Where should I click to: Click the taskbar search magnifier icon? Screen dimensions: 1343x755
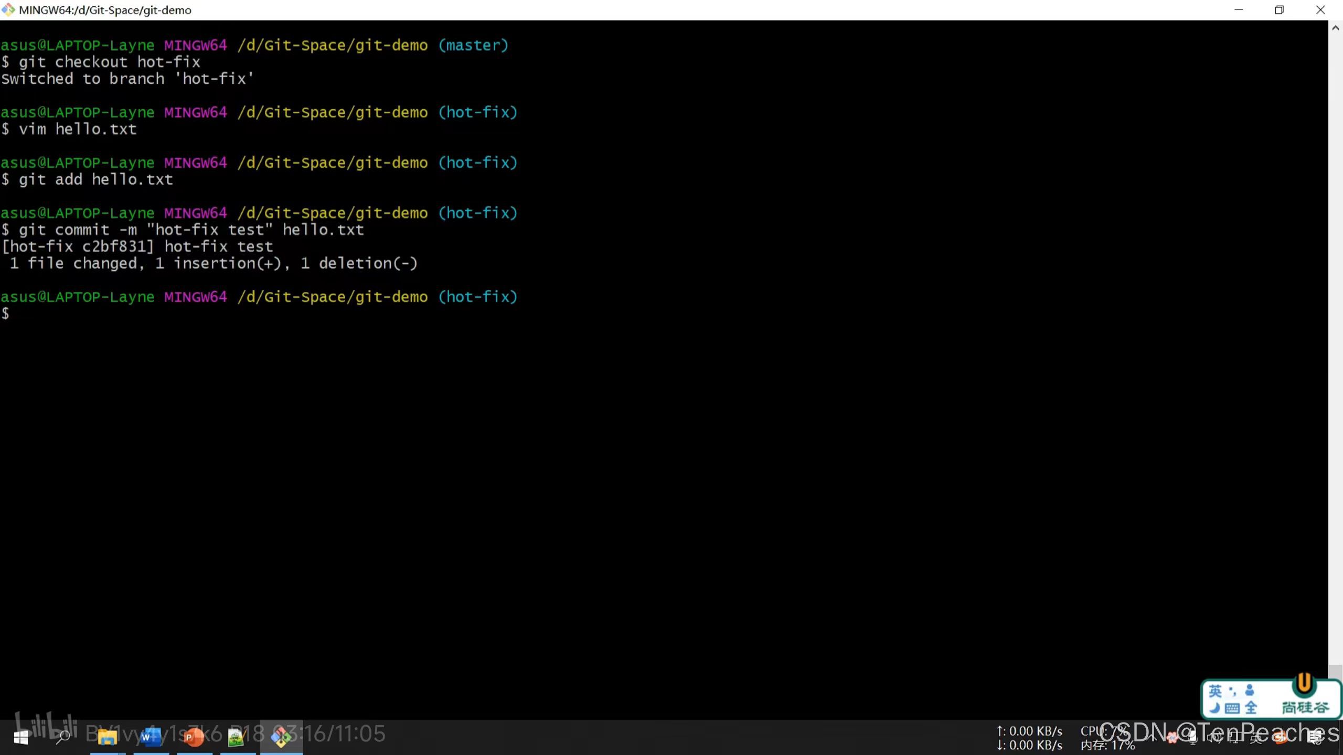click(x=63, y=737)
